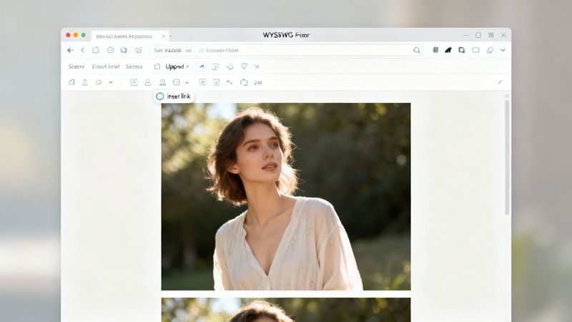Select the first portrait image in the editor
572x322 pixels.
pyautogui.click(x=286, y=196)
